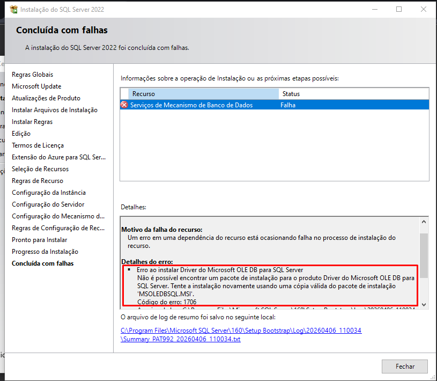The image size is (437, 381).
Task: Select Instalar Arquivos de Instalação step
Action: pos(55,110)
